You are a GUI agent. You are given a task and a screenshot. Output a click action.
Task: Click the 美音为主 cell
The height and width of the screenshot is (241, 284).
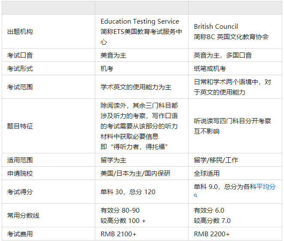click(142, 55)
